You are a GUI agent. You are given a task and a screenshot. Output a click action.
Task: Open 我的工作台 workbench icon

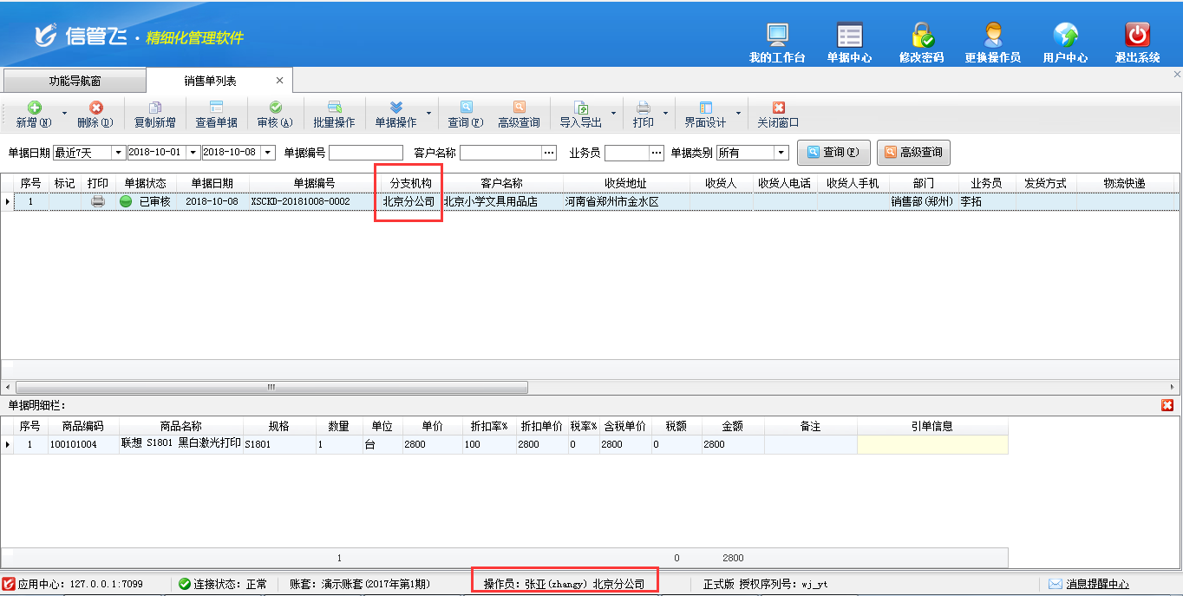[x=777, y=43]
